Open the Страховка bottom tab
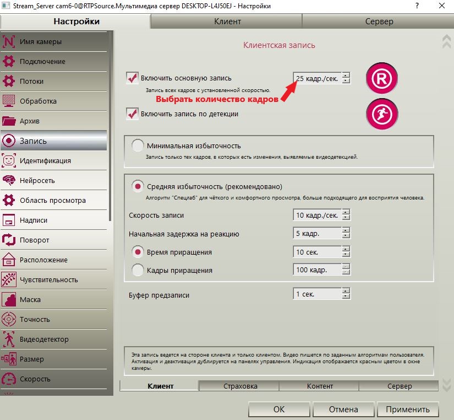This screenshot has width=454, height=420. point(240,386)
